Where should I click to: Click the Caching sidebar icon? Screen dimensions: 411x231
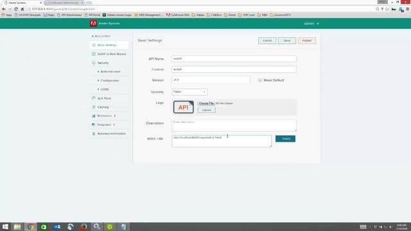pyautogui.click(x=94, y=107)
